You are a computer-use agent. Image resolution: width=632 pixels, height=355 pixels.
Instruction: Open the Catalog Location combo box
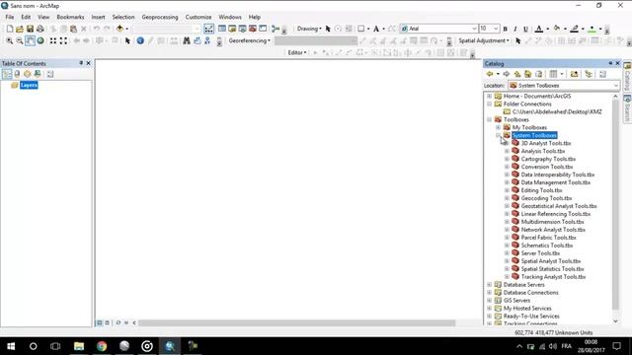[564, 86]
